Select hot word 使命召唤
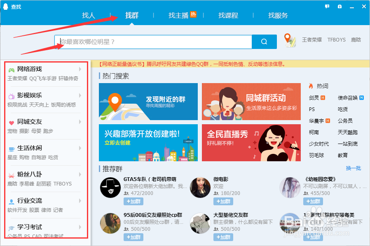The height and width of the screenshot is (246, 370). pos(348,98)
